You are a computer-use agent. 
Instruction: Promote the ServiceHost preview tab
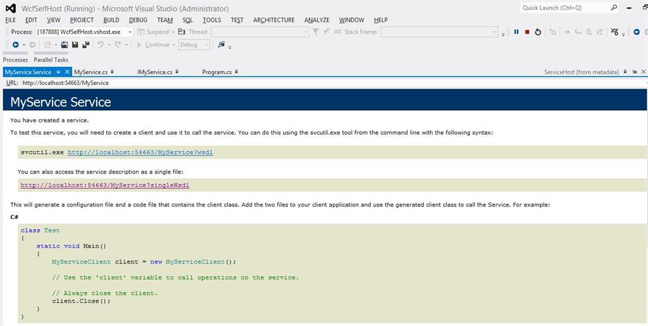click(x=634, y=72)
